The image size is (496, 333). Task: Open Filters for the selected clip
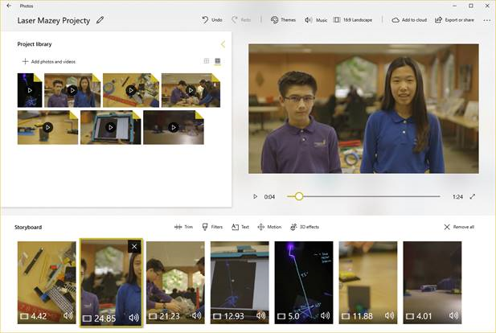(211, 227)
